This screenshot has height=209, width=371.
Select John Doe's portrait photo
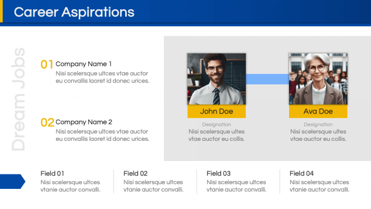(216, 79)
